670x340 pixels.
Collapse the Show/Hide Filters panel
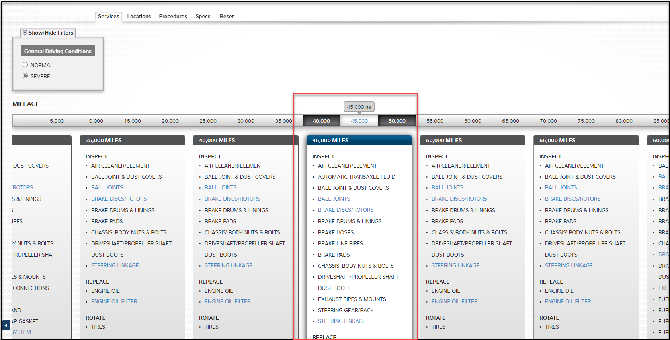click(x=48, y=33)
